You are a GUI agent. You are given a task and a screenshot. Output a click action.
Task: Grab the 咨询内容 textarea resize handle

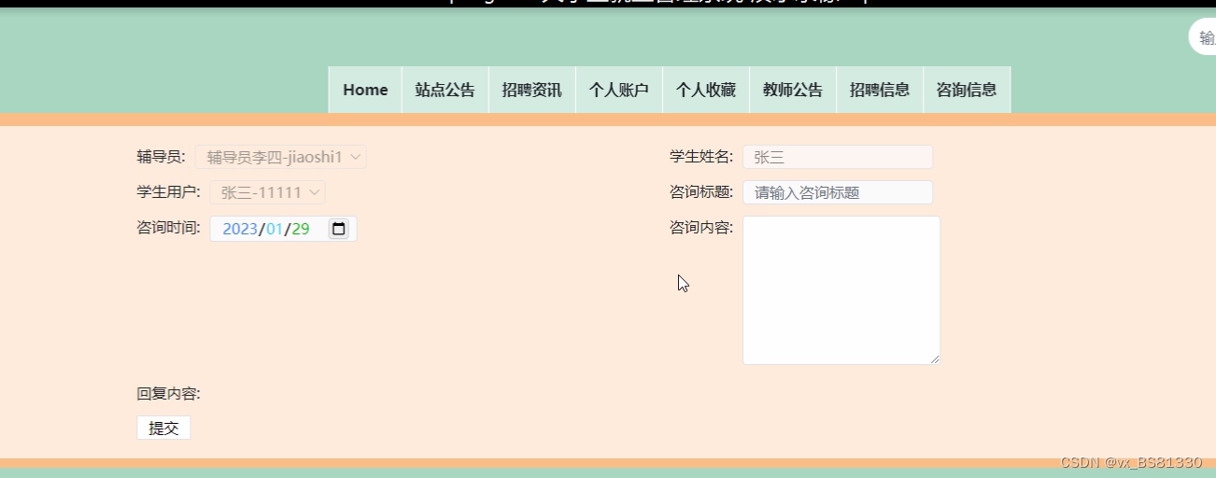click(934, 358)
